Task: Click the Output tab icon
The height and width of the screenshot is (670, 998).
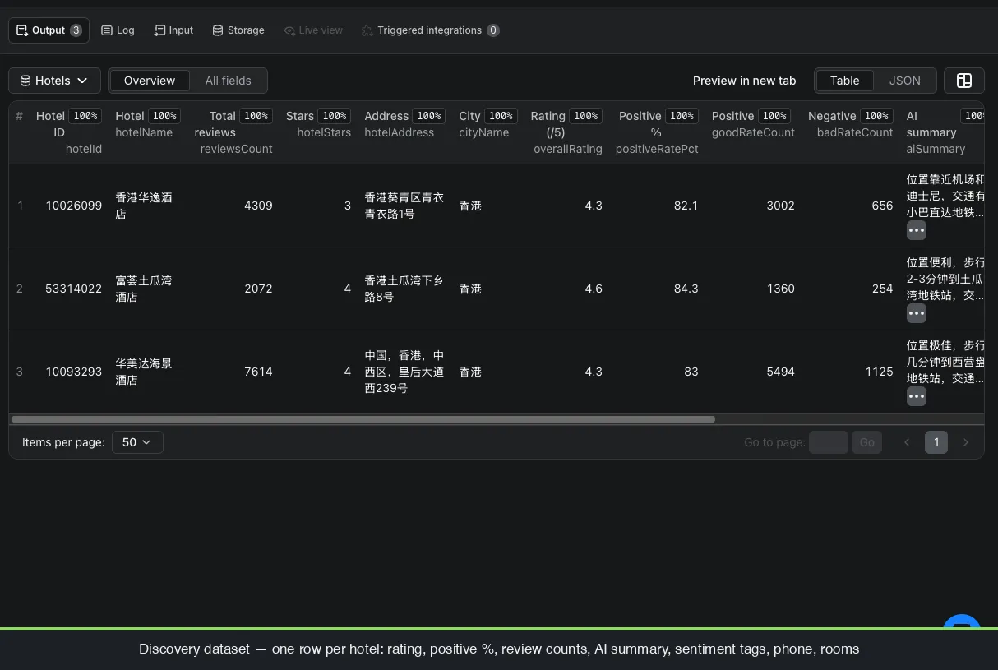Action: point(22,30)
